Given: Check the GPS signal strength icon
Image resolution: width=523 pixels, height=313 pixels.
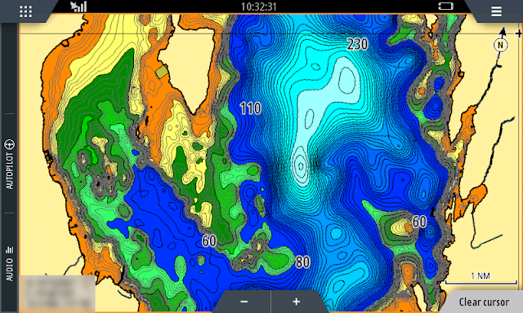Looking at the screenshot, I should [x=78, y=7].
